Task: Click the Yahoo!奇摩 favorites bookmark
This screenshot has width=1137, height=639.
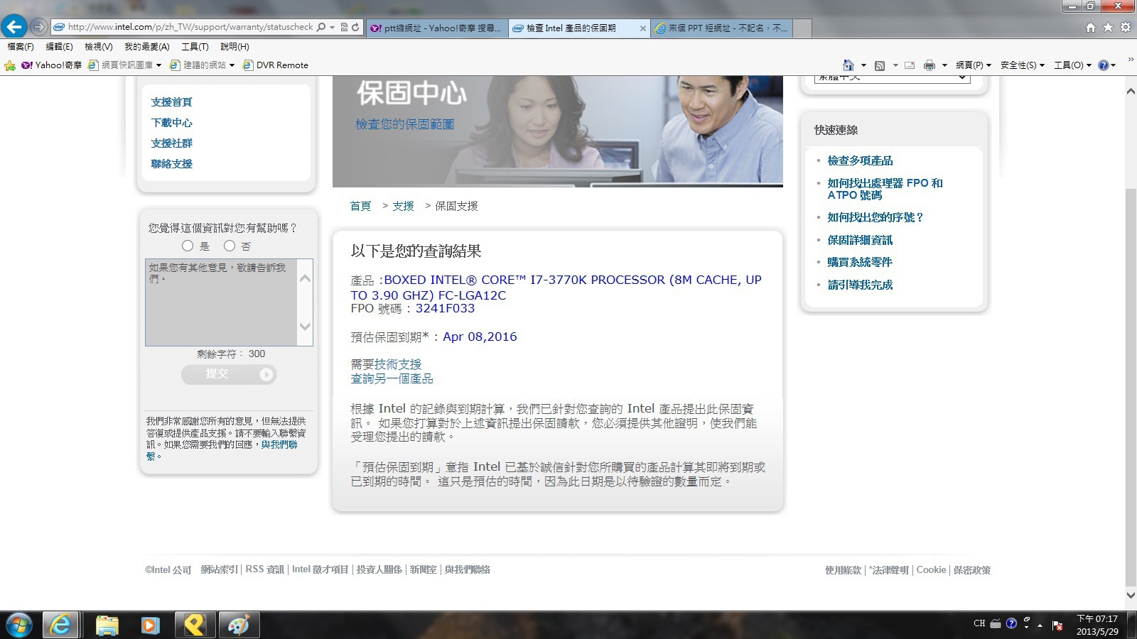Action: [x=52, y=65]
